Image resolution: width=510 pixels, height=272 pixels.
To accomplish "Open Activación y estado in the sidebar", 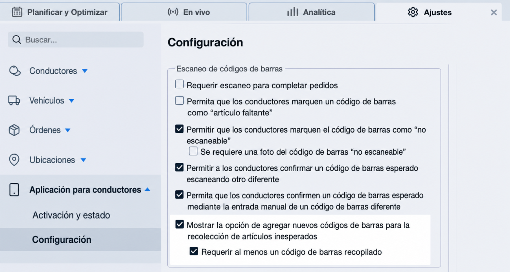I will (x=71, y=215).
